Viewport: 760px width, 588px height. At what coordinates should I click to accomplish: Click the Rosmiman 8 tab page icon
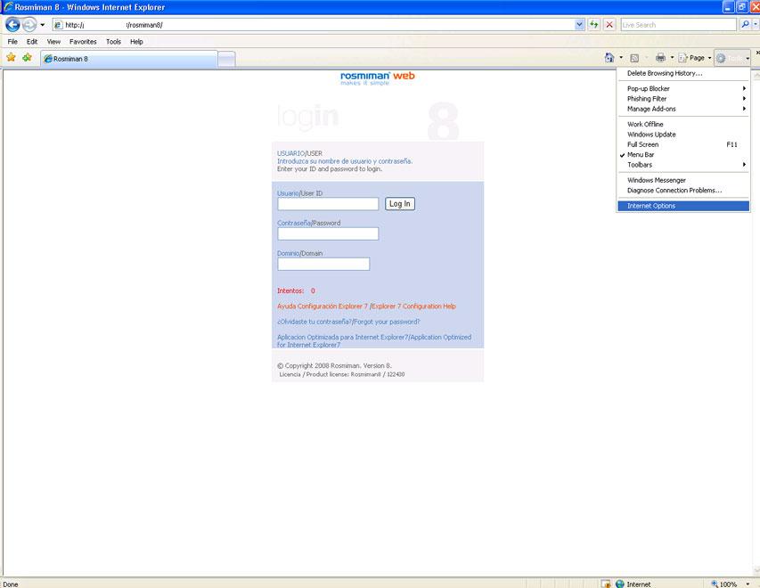tap(48, 59)
